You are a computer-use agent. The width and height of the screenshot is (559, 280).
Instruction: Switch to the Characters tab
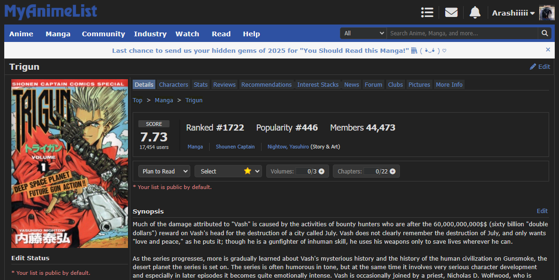[x=173, y=84]
